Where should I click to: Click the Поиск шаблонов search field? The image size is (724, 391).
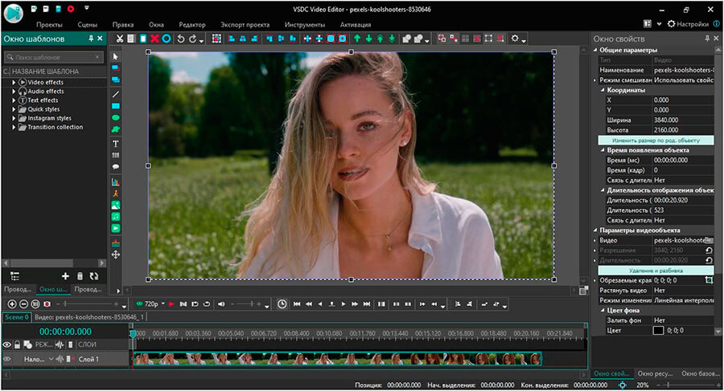[x=54, y=57]
